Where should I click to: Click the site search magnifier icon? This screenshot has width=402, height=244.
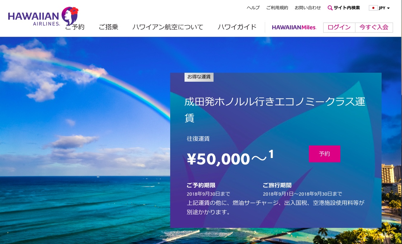click(330, 8)
